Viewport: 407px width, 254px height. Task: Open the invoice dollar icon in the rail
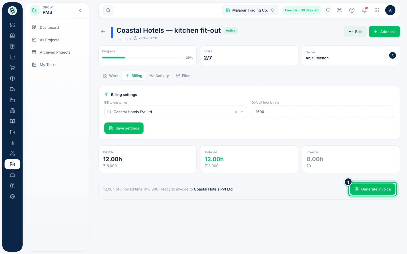click(12, 46)
